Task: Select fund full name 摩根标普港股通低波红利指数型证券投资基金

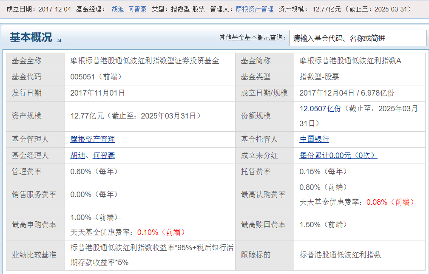Action: coord(145,61)
